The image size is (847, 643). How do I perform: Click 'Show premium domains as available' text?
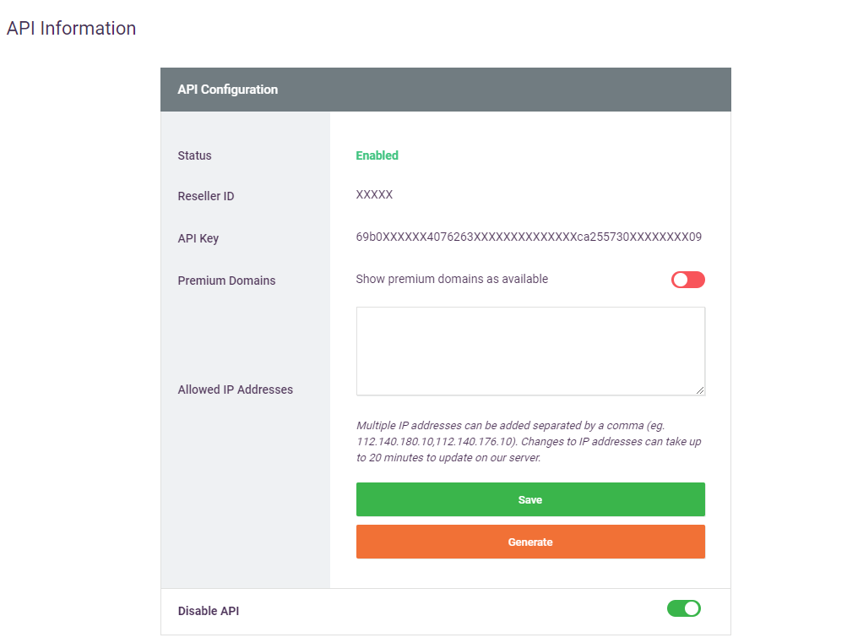pyautogui.click(x=452, y=280)
